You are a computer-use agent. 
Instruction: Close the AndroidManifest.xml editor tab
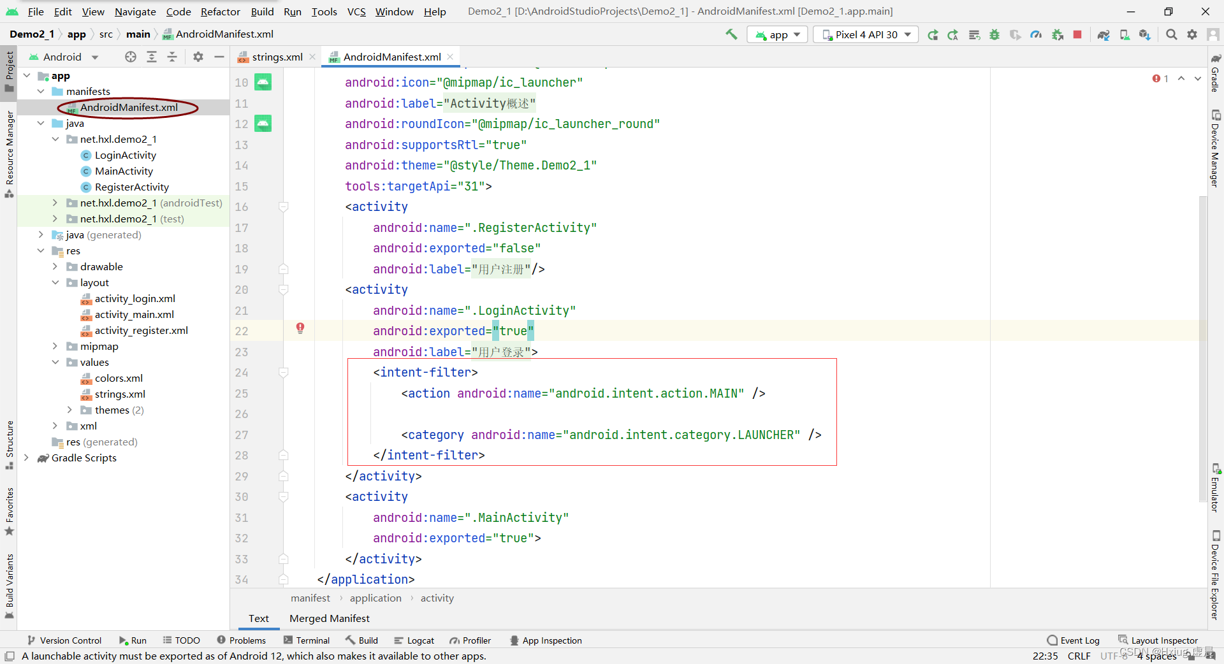pyautogui.click(x=451, y=57)
